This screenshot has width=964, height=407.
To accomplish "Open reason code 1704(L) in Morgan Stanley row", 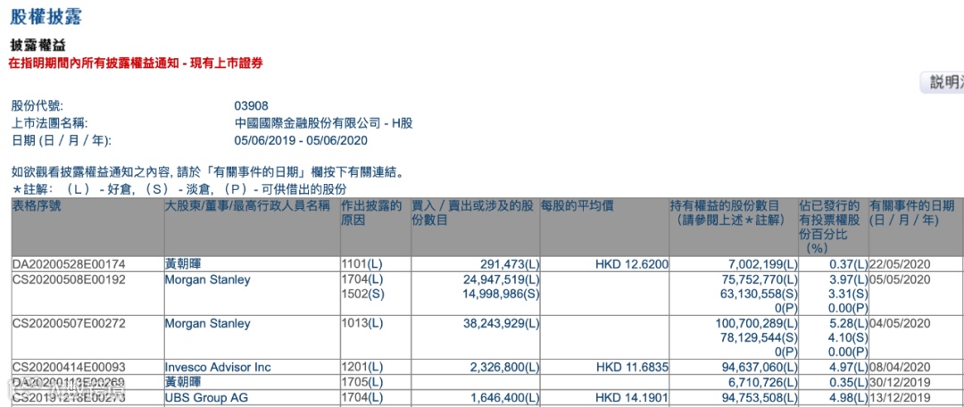I will click(x=361, y=279).
